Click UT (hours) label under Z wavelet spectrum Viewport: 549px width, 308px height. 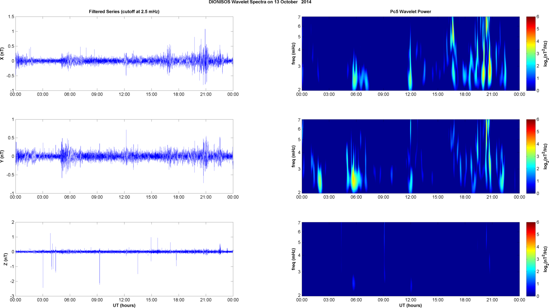pos(410,305)
